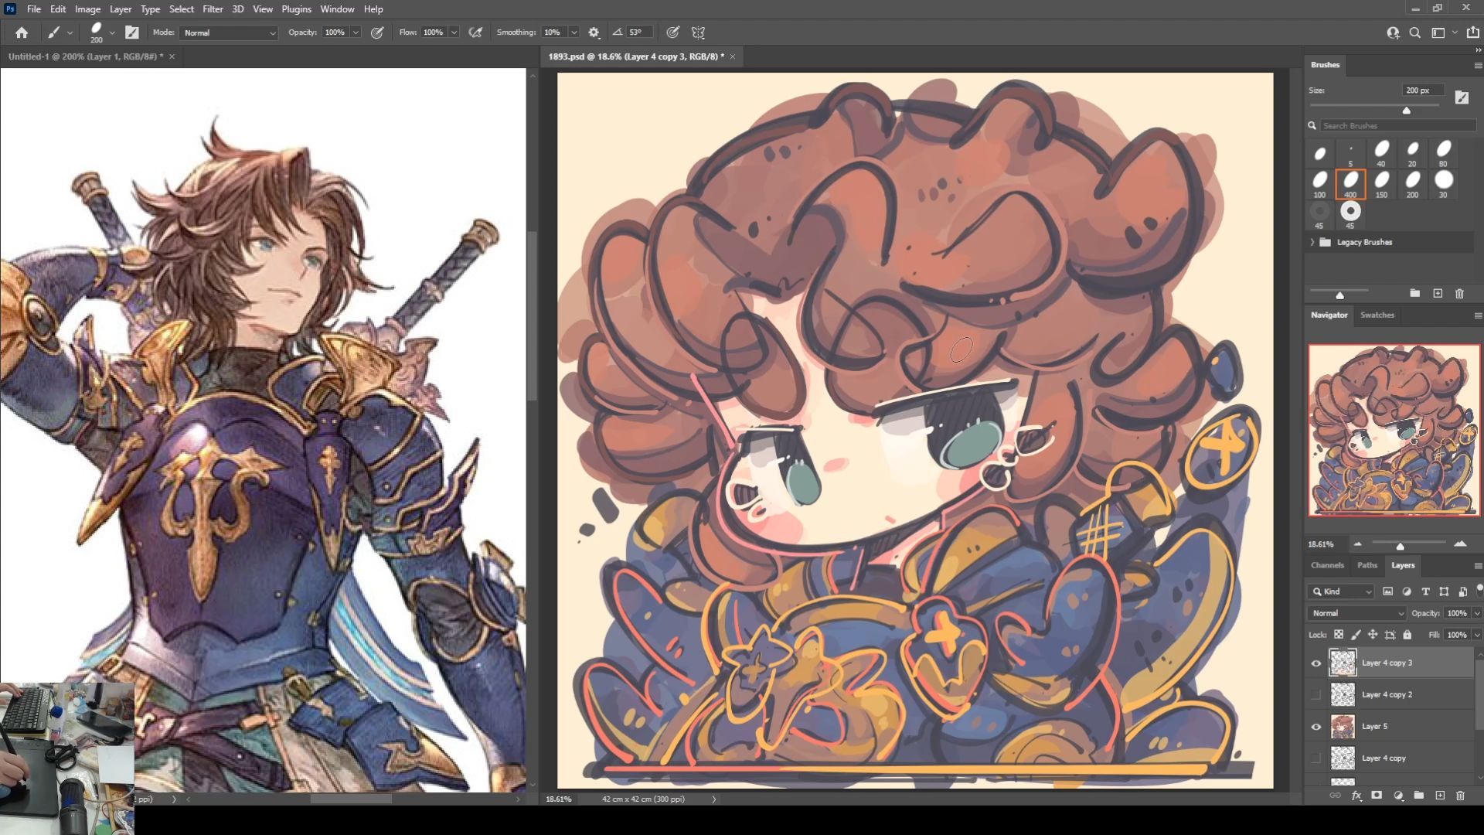Switch to Untitled-1 document tab

pyautogui.click(x=85, y=56)
